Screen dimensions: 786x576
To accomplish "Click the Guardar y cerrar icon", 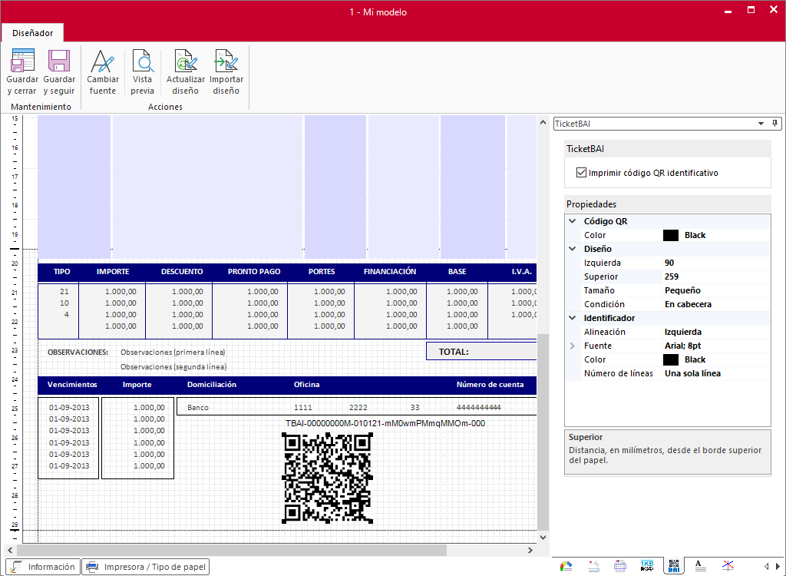I will [22, 61].
